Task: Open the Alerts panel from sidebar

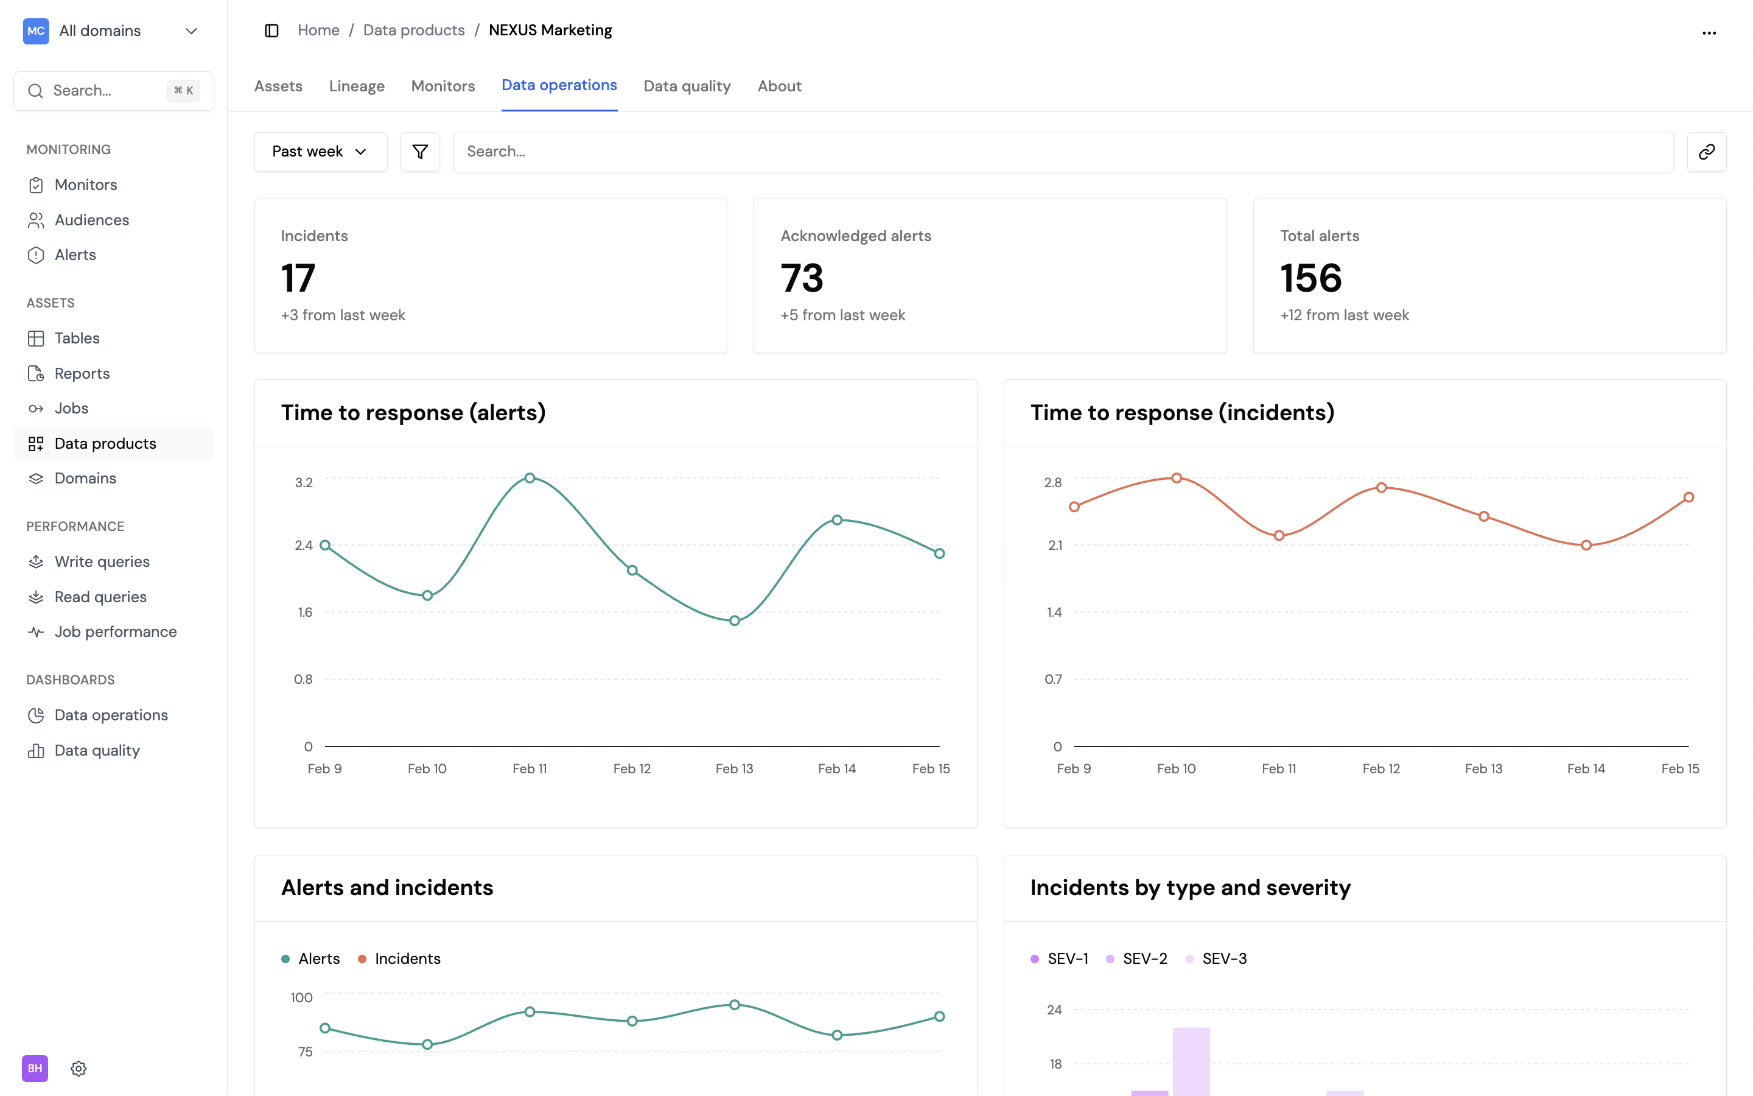Action: coord(37,255)
